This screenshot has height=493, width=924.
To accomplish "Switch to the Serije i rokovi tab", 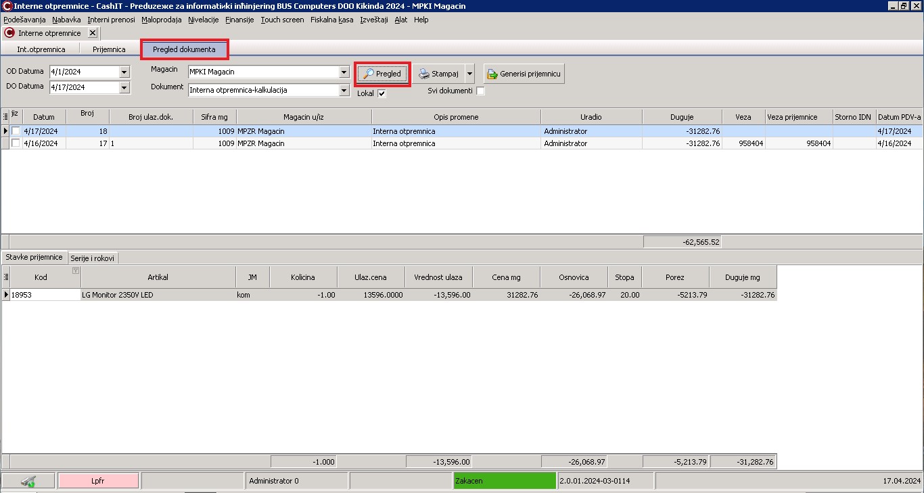I will coord(93,258).
